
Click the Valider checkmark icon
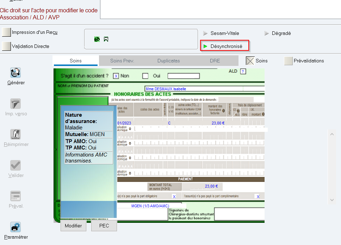[x=15, y=166]
